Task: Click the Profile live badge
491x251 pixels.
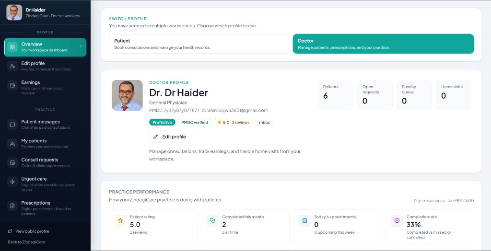Action: pyautogui.click(x=162, y=122)
